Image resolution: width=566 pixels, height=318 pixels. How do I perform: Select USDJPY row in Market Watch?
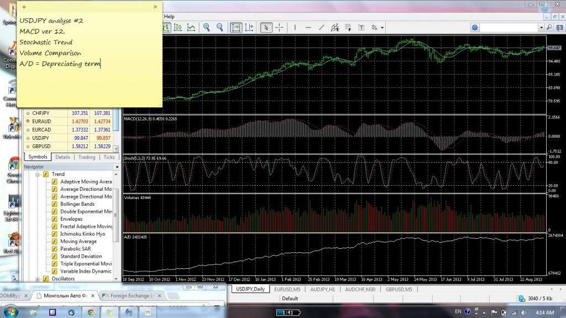[41, 138]
